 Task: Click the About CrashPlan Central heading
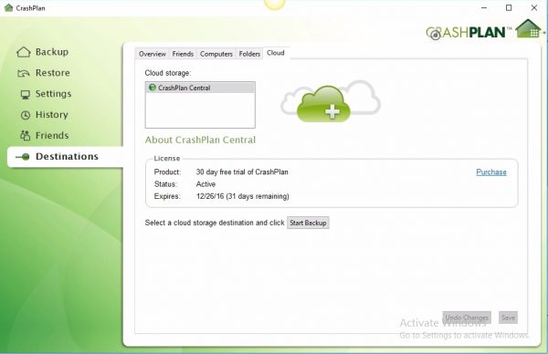(x=200, y=140)
